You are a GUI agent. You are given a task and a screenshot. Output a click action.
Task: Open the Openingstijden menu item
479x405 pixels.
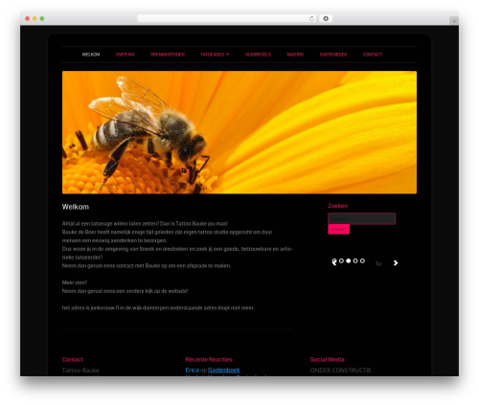pos(168,55)
